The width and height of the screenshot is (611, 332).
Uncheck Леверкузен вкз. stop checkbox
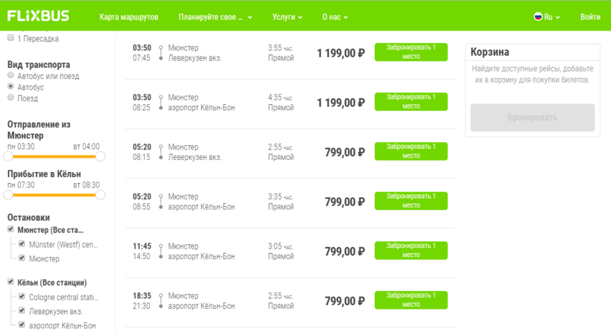click(22, 311)
